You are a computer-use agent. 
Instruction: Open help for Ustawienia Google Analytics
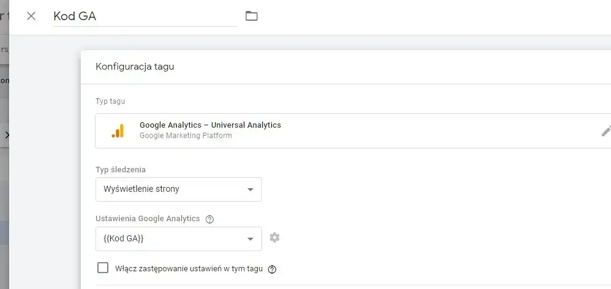(210, 219)
